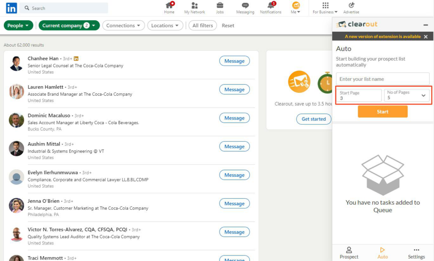Open Traci Memmott's profile name link

(45, 258)
